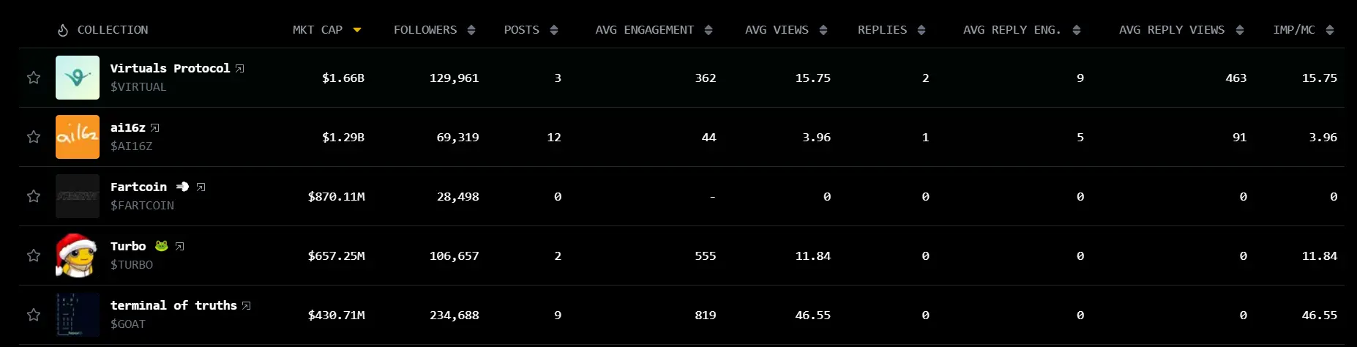
Task: Star the terminal of truths row
Action: pos(34,315)
